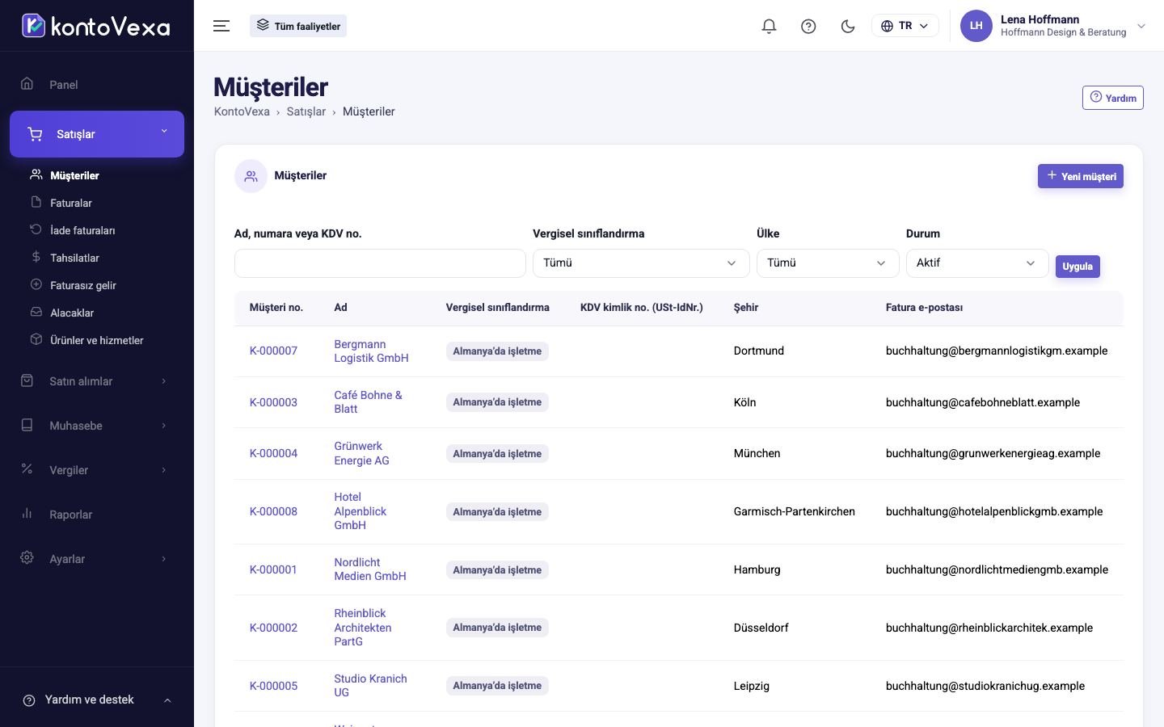
Task: Focus the Ad, numara veya KDV search field
Action: (380, 263)
